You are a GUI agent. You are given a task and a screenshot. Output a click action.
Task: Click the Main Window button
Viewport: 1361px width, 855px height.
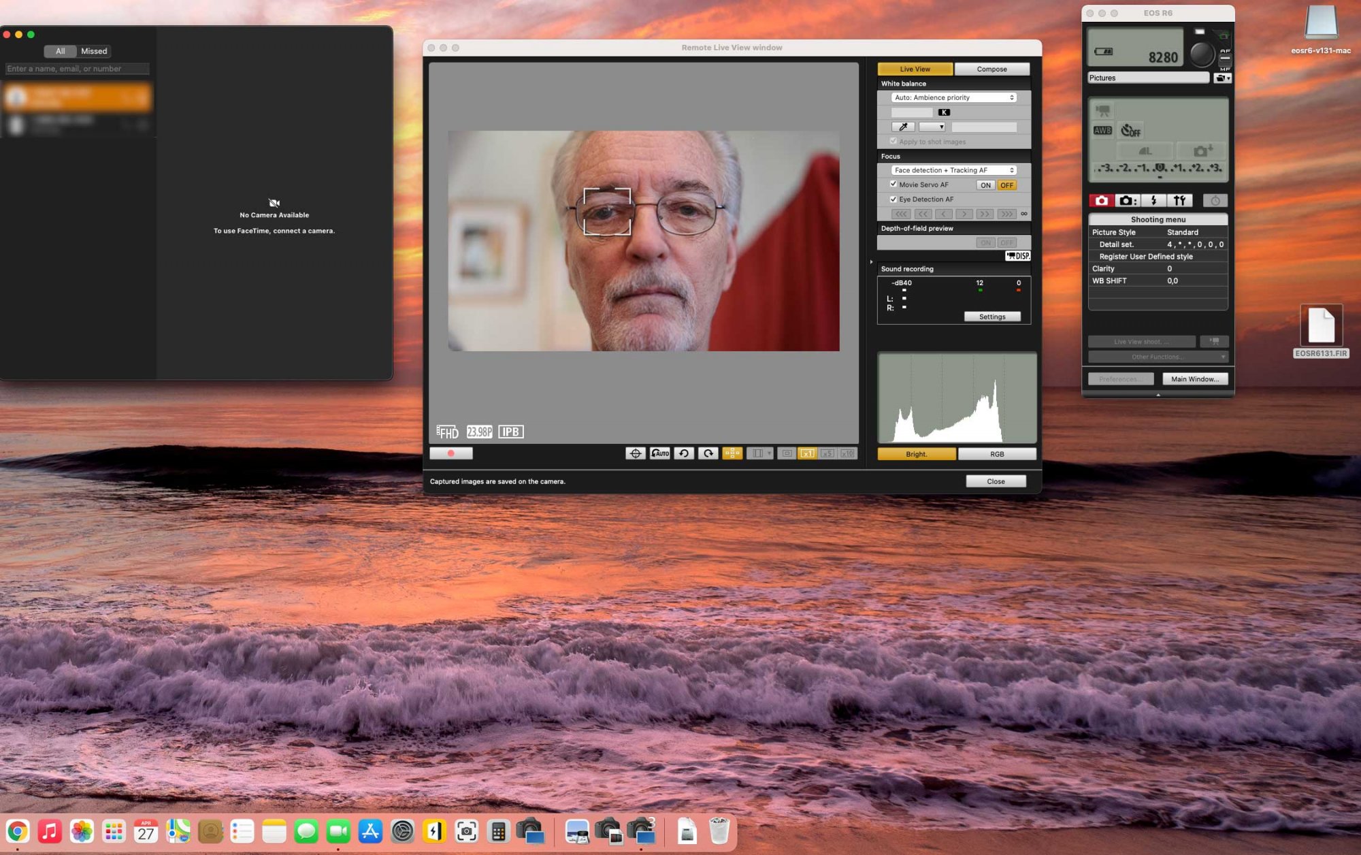point(1194,379)
